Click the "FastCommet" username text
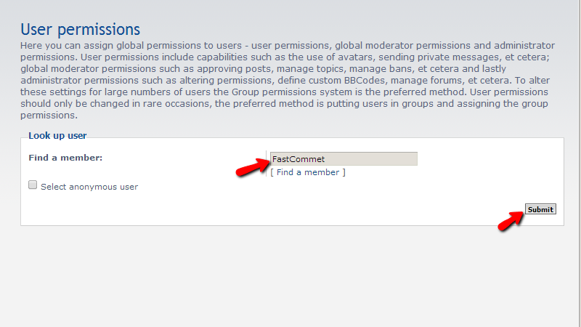 (298, 159)
